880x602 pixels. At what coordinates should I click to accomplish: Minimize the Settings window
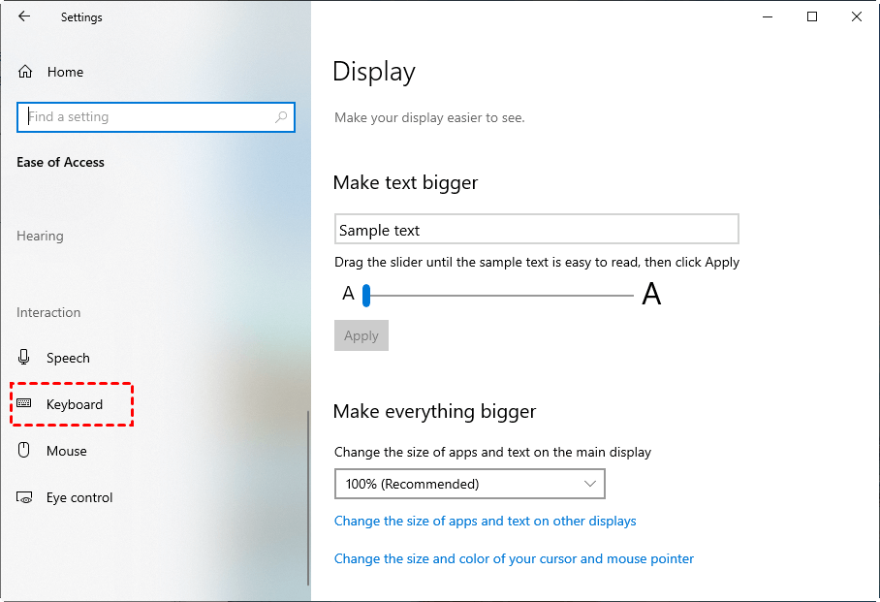[x=768, y=16]
